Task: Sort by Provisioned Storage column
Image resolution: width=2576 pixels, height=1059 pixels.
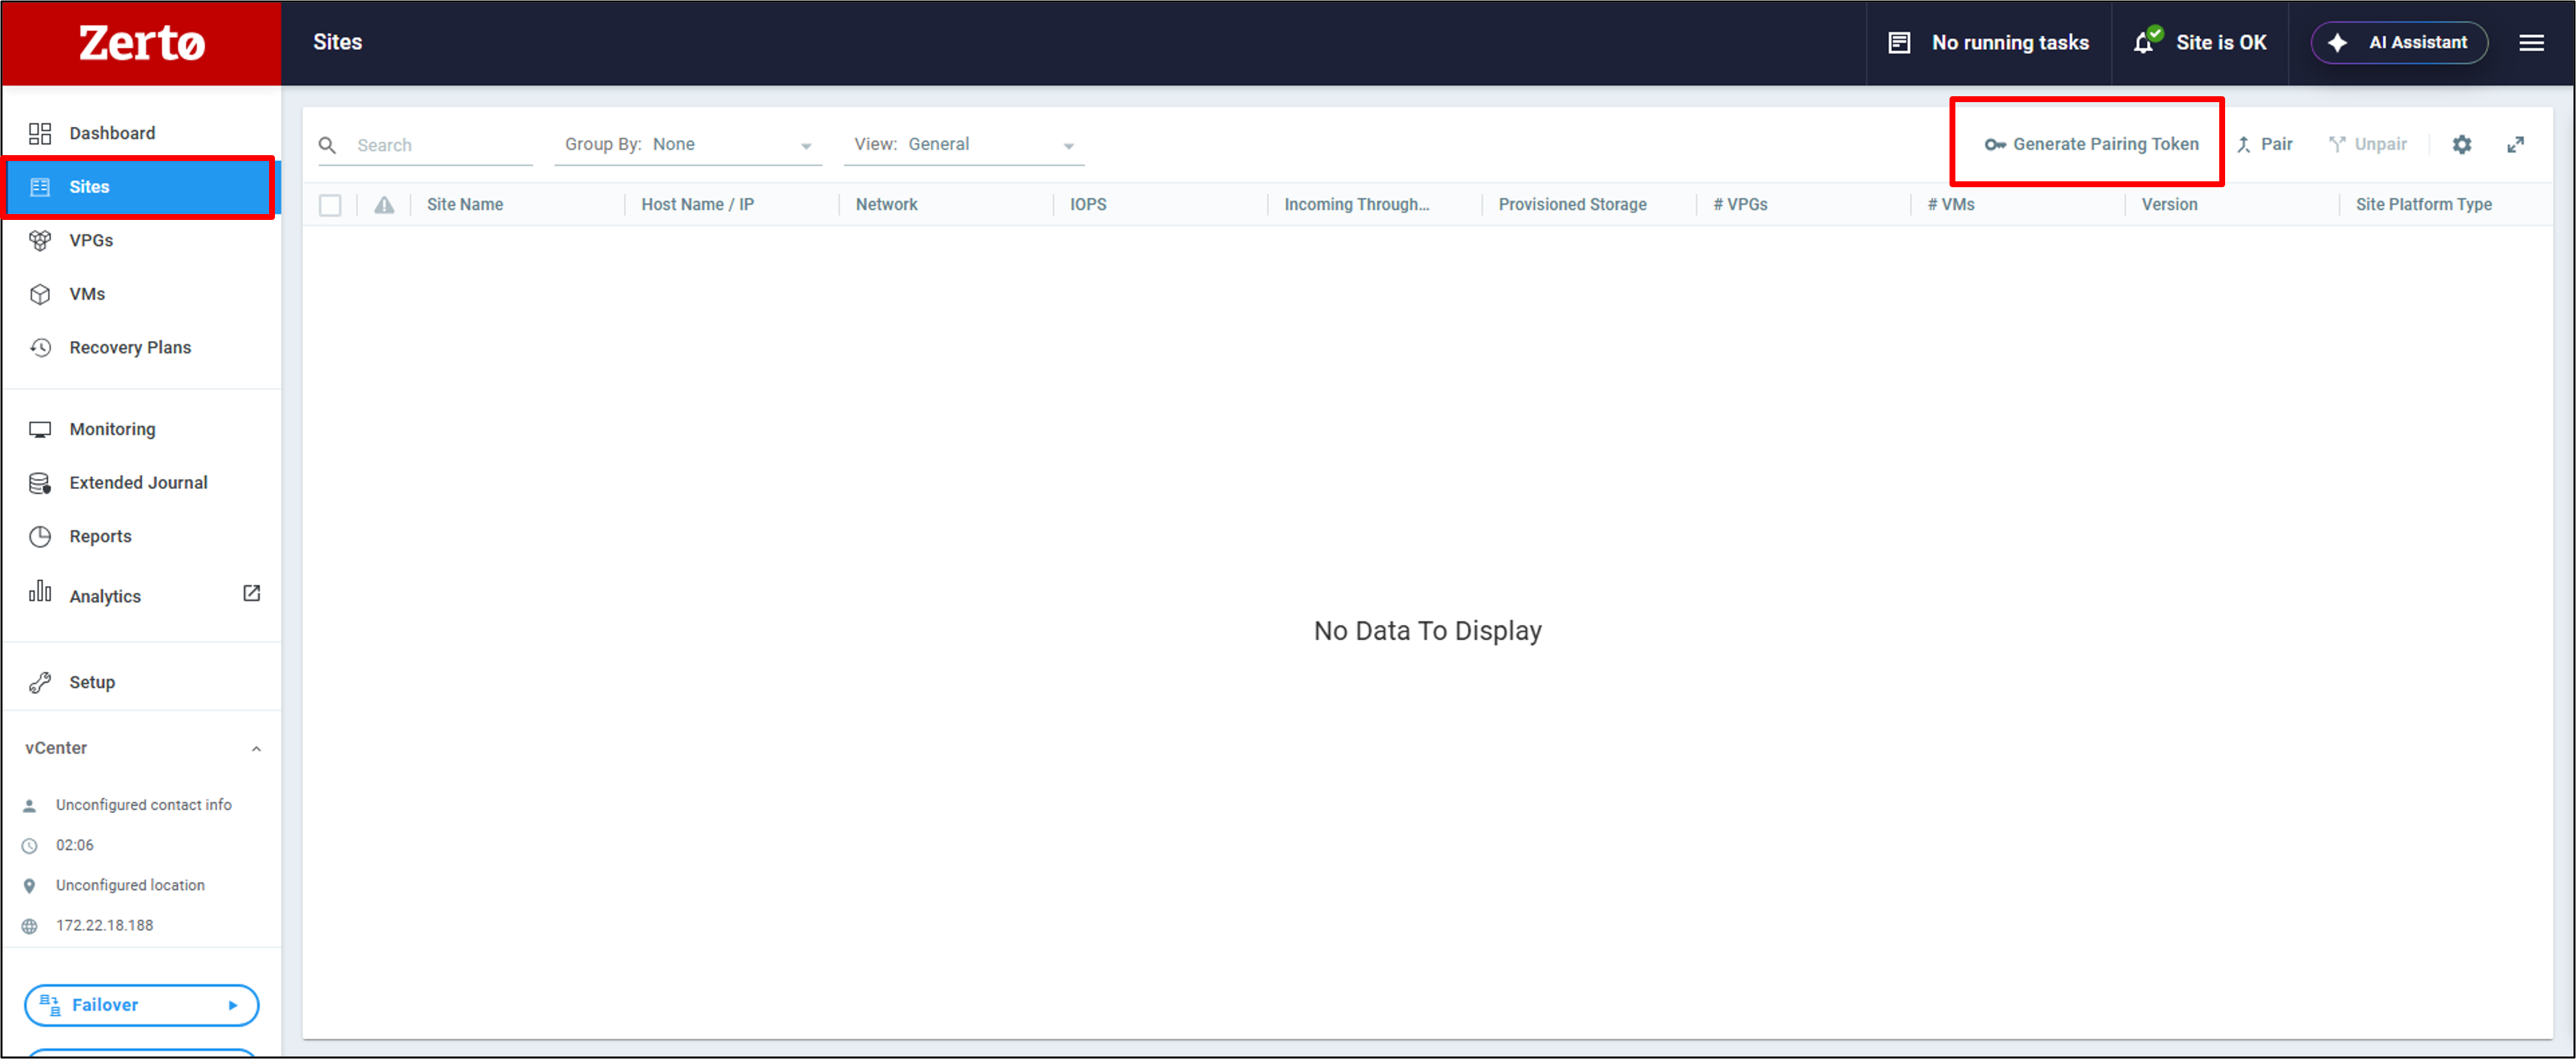Action: point(1572,204)
